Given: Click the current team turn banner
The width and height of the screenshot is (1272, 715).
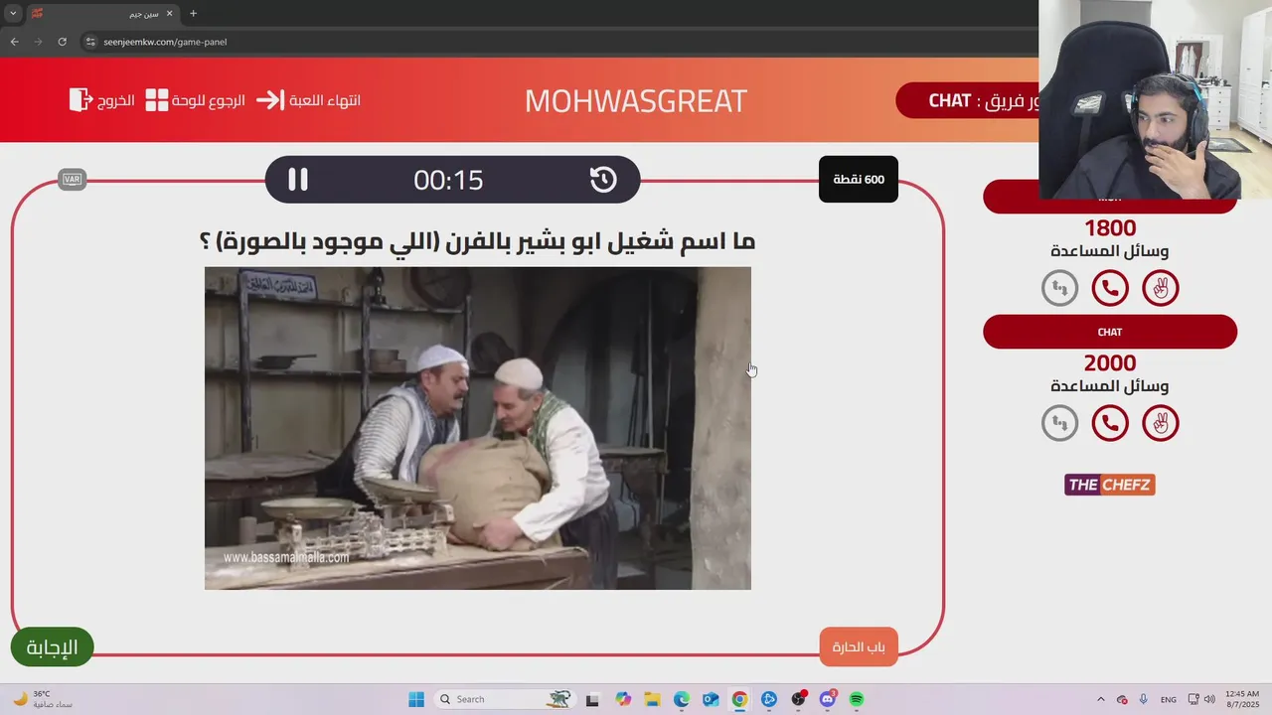Looking at the screenshot, I should click(967, 100).
